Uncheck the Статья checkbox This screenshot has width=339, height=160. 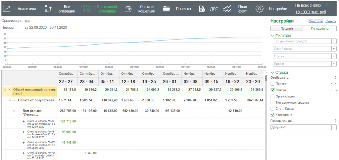click(x=273, y=90)
